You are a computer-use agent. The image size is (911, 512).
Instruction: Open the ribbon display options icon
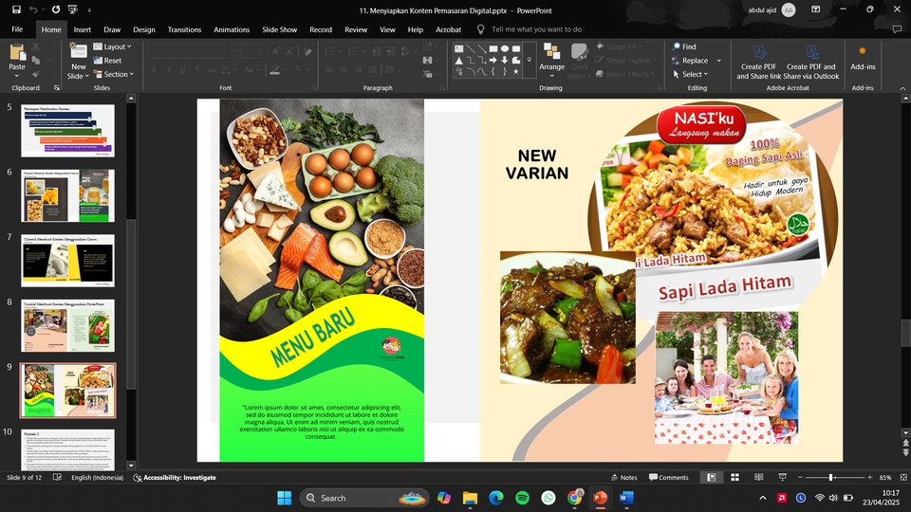(x=816, y=9)
